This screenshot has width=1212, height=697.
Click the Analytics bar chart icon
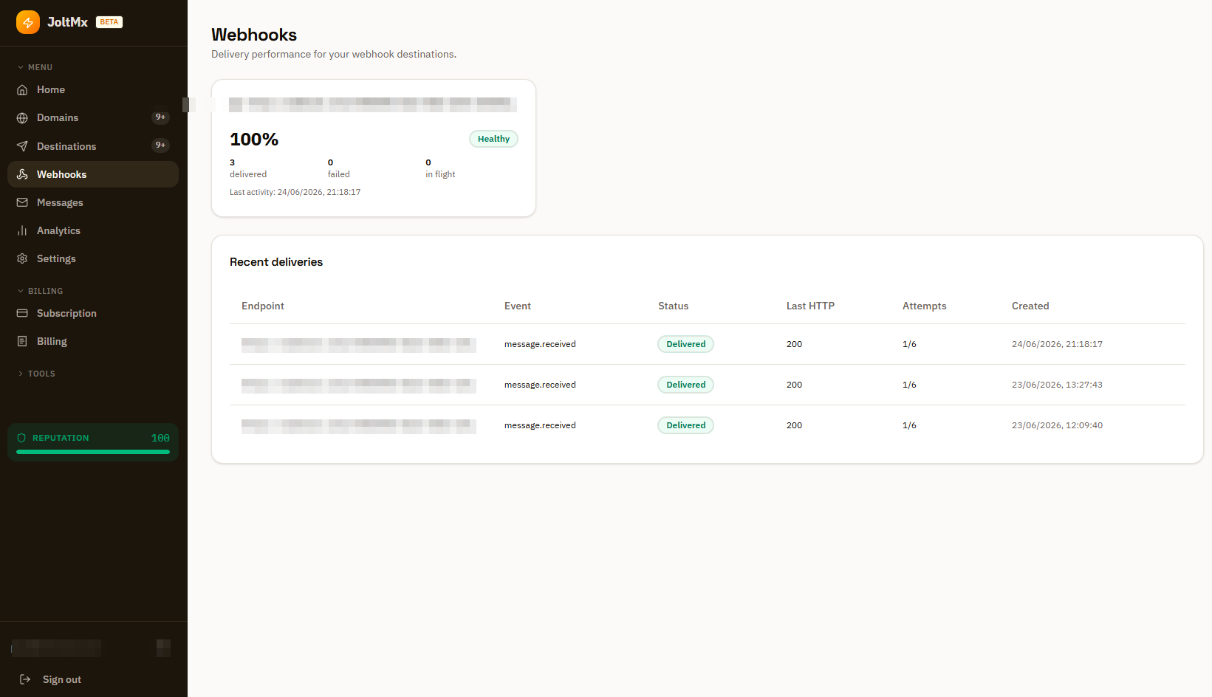pyautogui.click(x=22, y=230)
